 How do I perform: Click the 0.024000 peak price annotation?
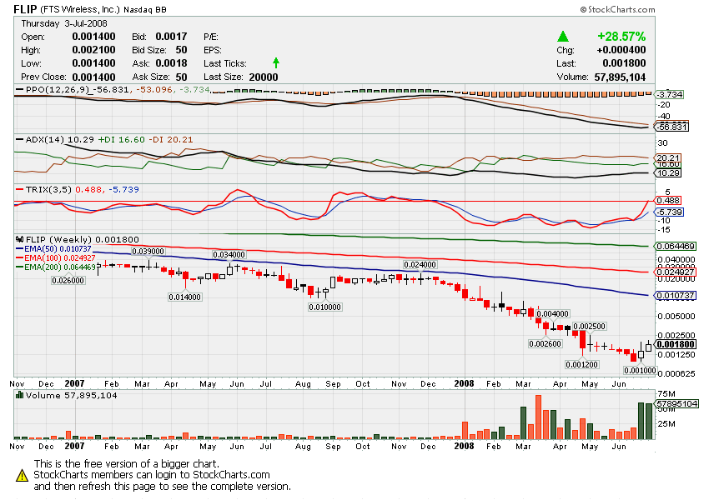(420, 265)
